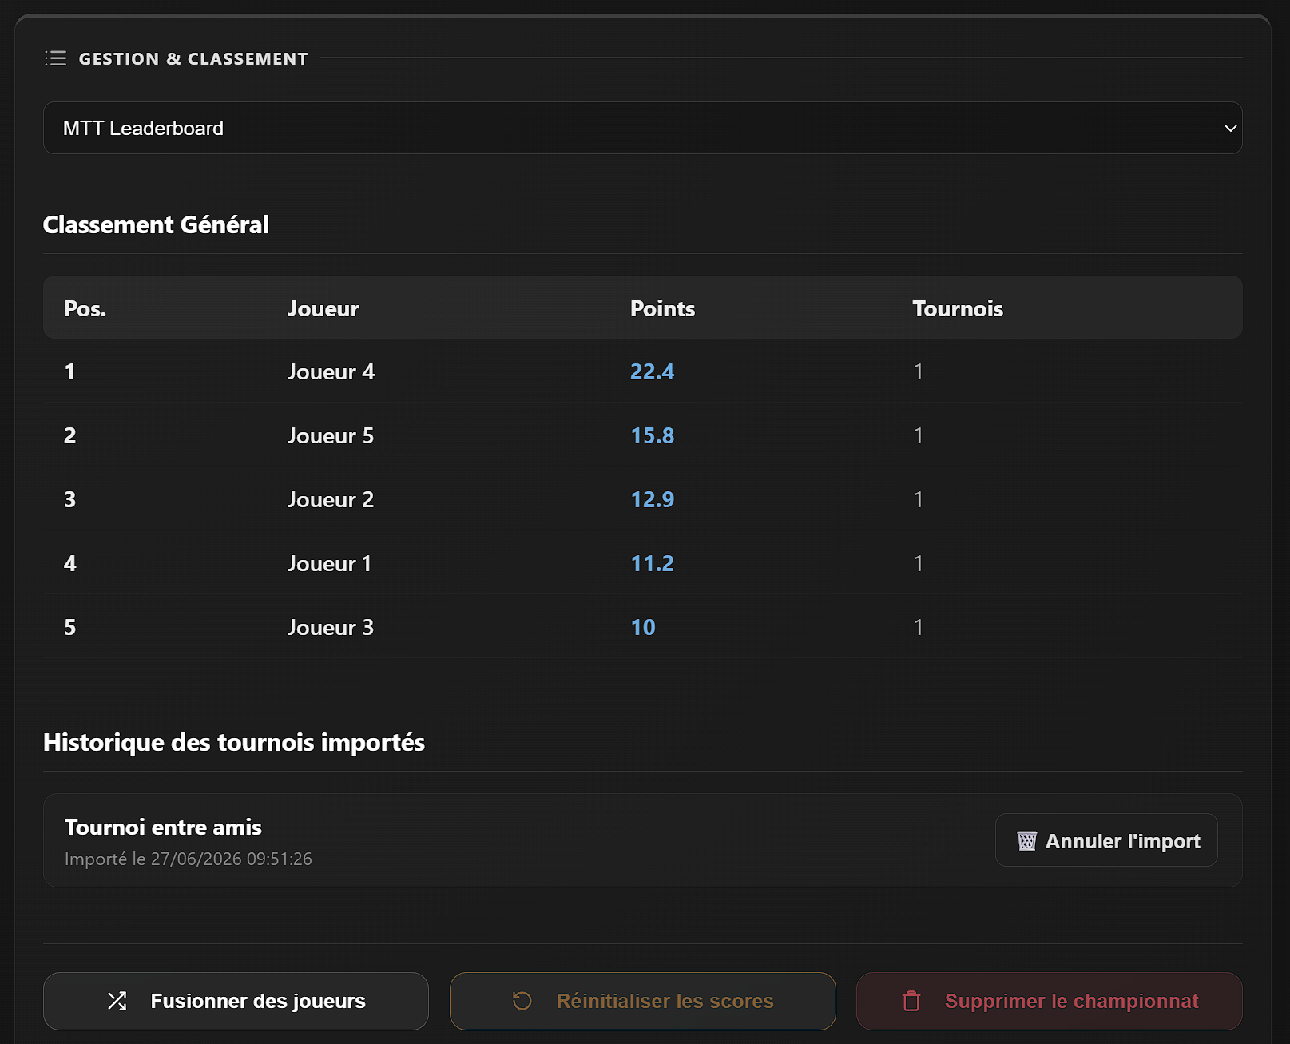Click the list icon beside Gestion & Classement
1290x1044 pixels.
(x=55, y=58)
